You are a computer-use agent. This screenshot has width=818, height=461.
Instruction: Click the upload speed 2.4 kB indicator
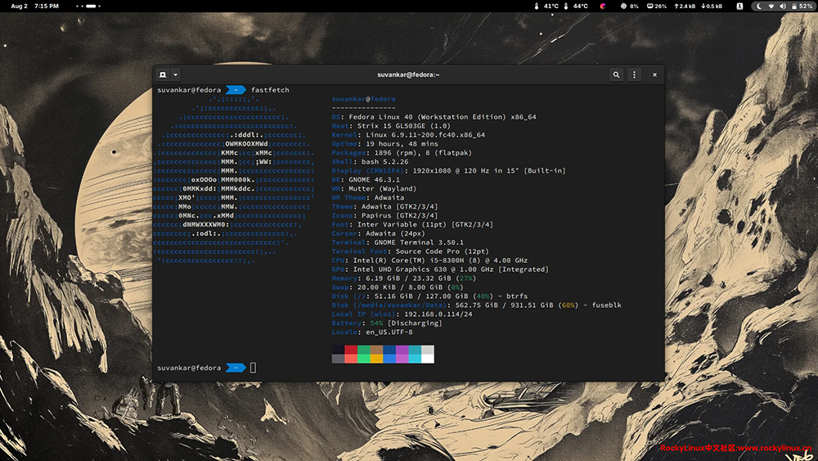coord(684,6)
